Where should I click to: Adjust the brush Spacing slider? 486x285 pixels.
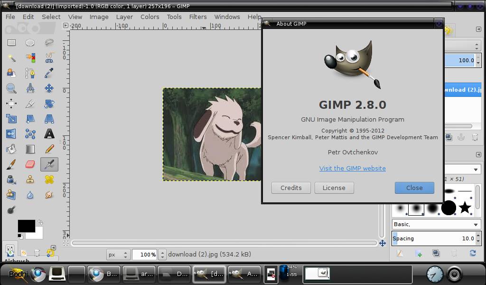[434, 238]
